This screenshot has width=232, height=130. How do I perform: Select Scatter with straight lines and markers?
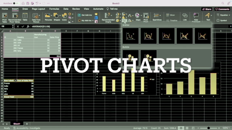185,36
